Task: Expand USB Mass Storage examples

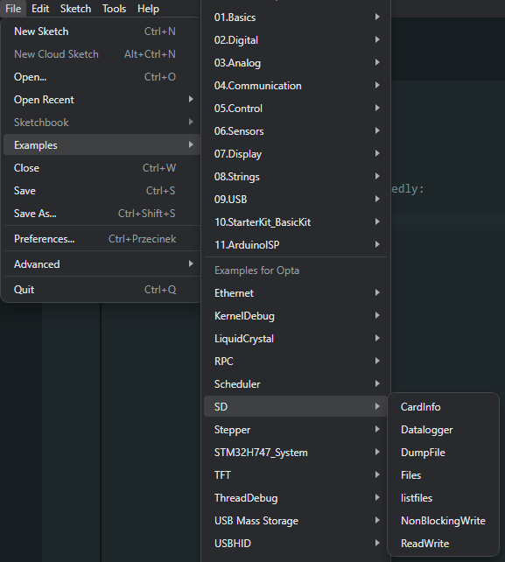Action: point(296,521)
